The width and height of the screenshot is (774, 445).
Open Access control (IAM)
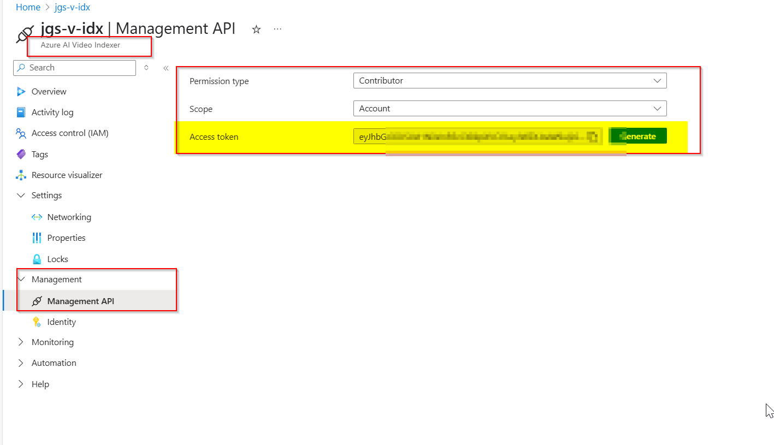(70, 133)
